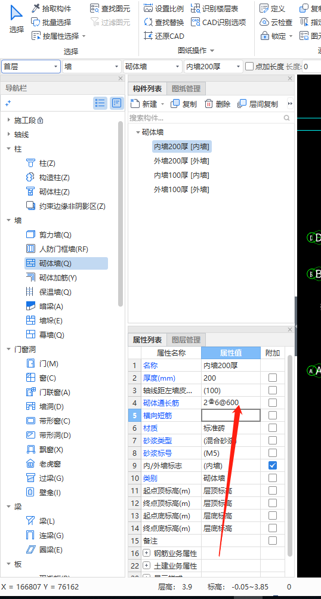
Task: Select 外墙200厚 [外墙] in component list
Action: (181, 161)
